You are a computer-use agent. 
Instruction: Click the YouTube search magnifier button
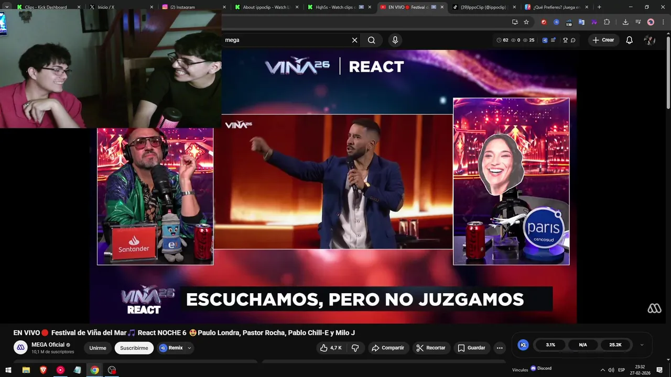(372, 40)
